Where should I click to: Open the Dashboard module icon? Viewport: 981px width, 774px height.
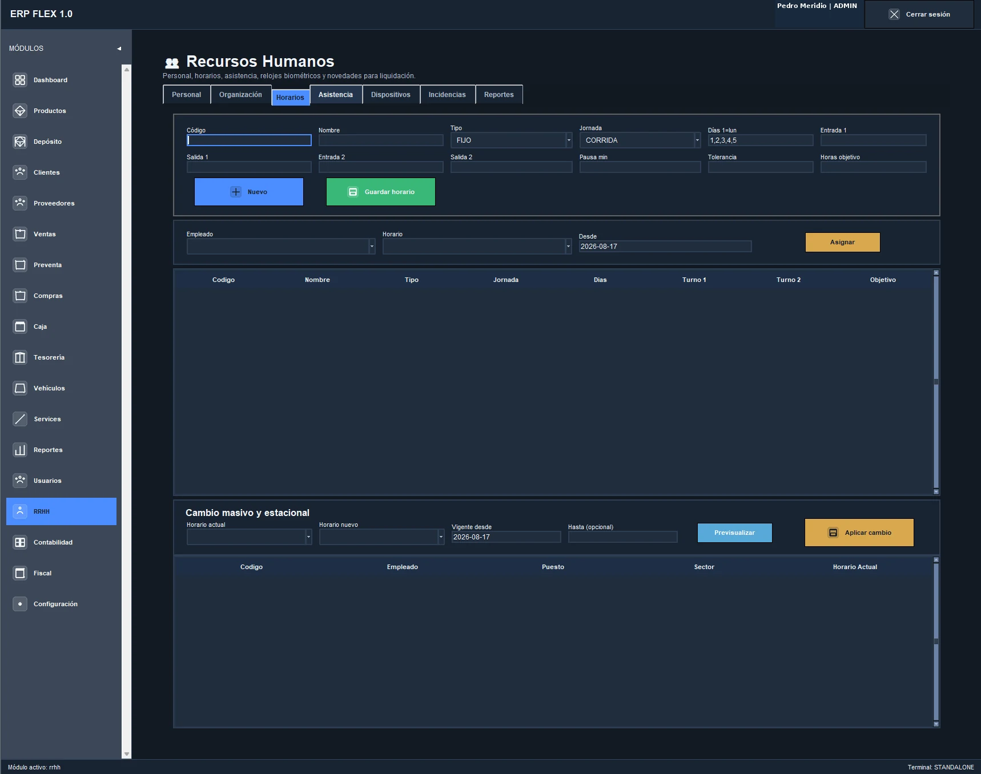20,80
